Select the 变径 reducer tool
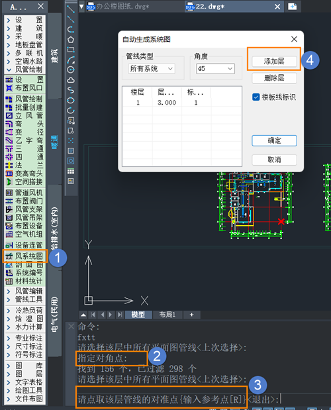Screen dimensions: 331x410 coord(24,132)
